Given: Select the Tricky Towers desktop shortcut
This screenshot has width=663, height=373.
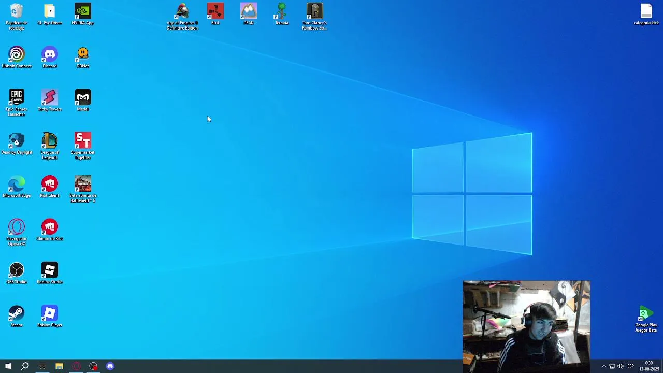Looking at the screenshot, I should tap(50, 101).
